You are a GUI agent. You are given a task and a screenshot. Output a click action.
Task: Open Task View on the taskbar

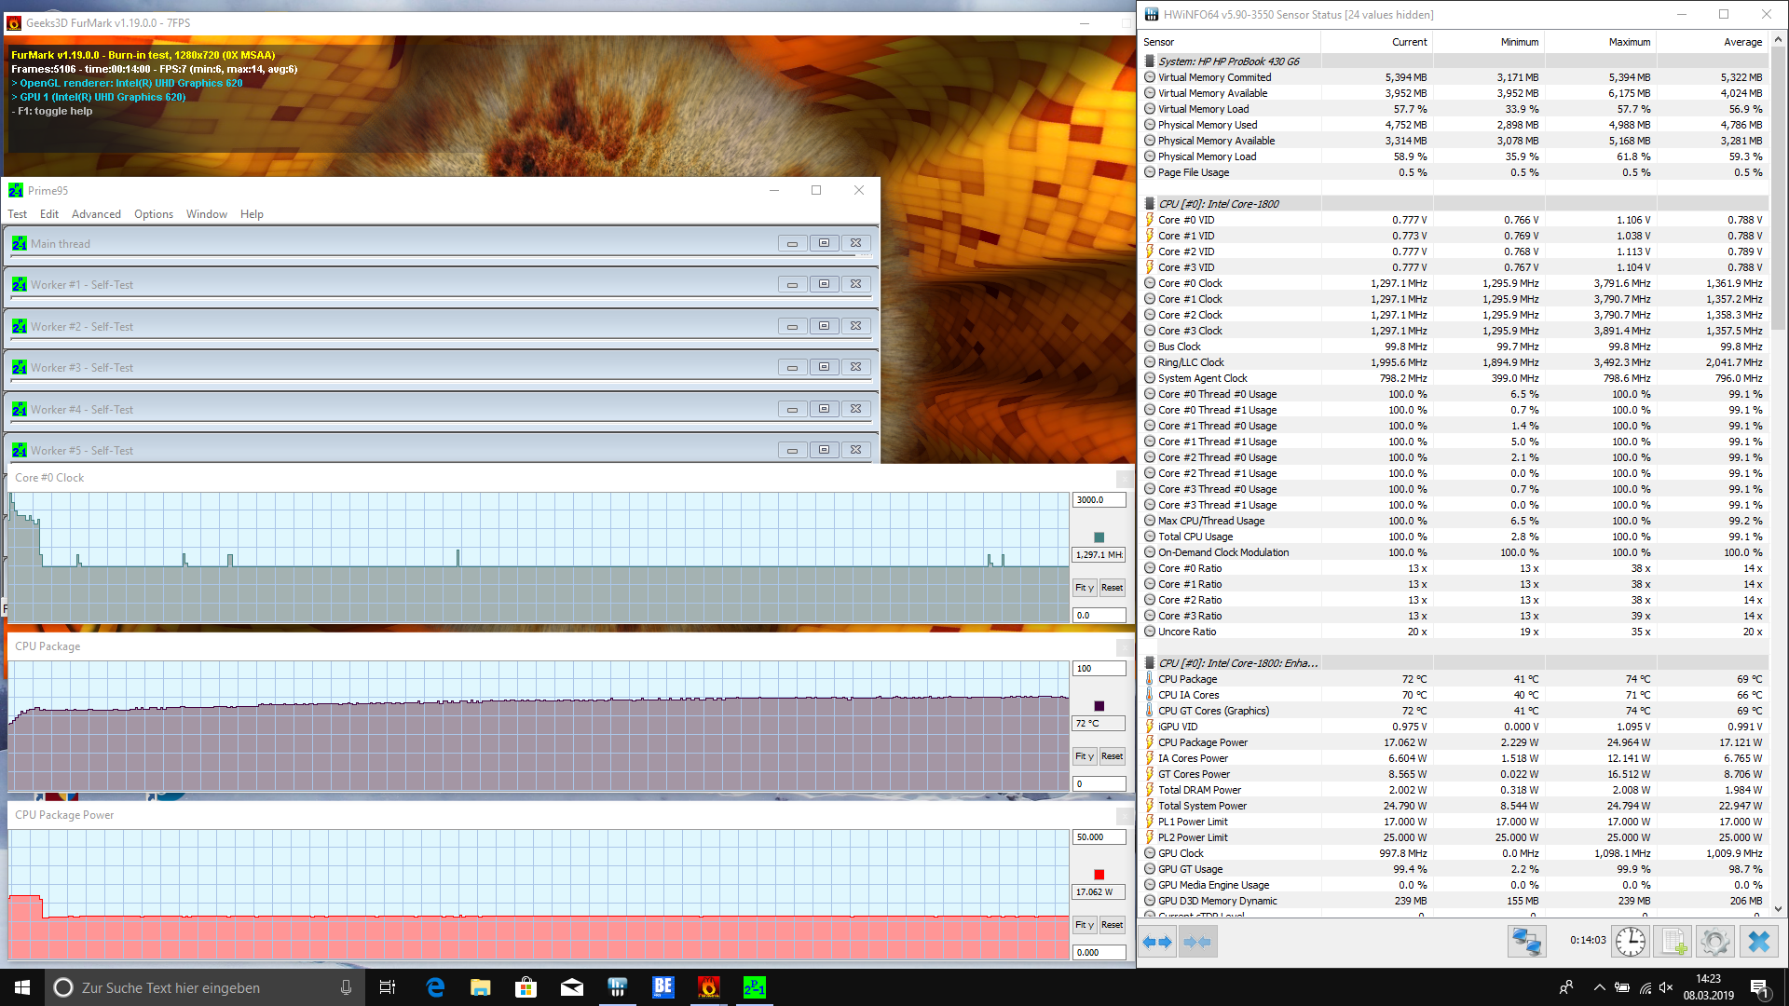click(x=388, y=987)
